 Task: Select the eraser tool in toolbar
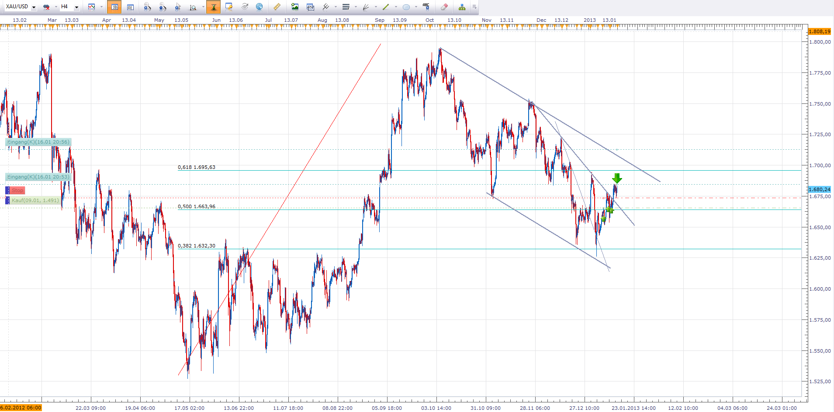(444, 7)
